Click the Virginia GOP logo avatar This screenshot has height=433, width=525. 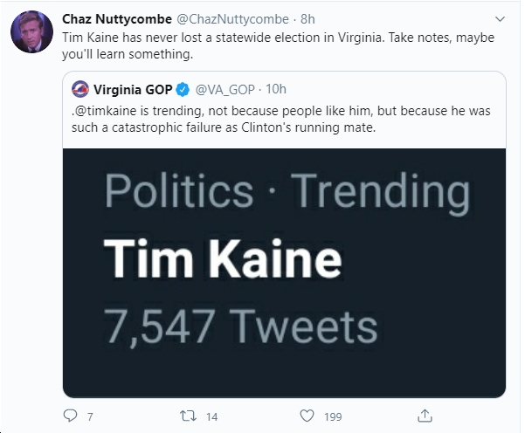point(80,89)
